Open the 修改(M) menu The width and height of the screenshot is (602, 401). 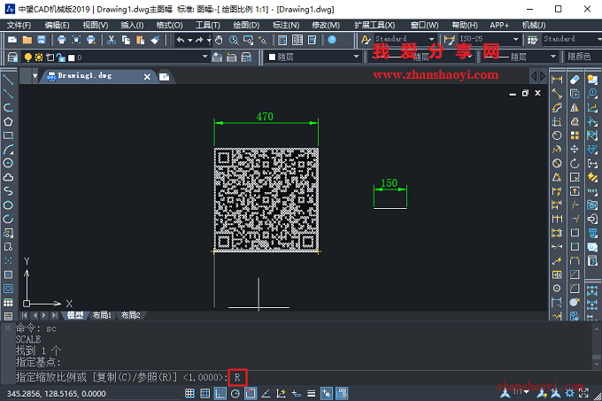tap(326, 25)
